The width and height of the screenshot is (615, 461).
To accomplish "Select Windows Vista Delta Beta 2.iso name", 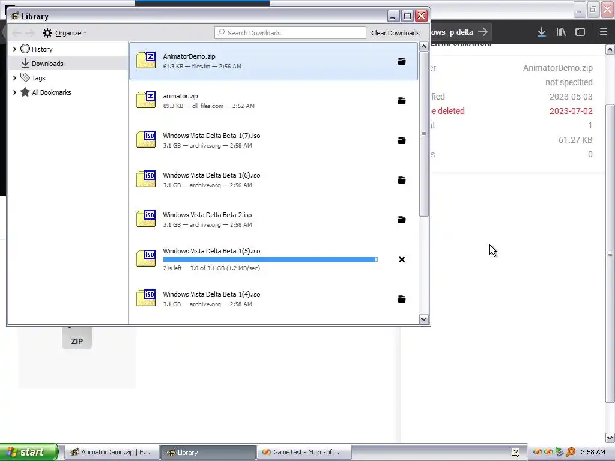I will (207, 215).
